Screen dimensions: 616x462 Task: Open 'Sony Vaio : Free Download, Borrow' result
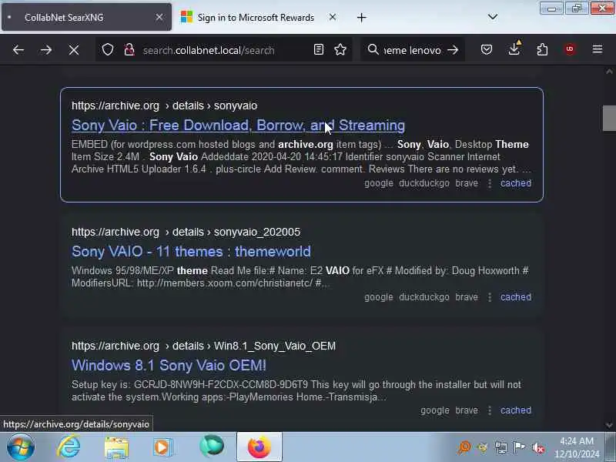[x=238, y=126]
